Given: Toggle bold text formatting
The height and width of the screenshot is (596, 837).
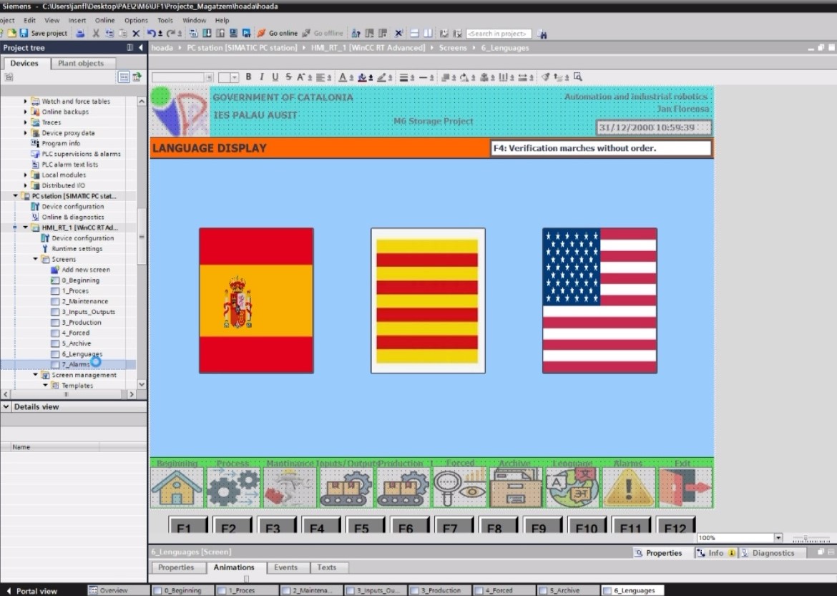Looking at the screenshot, I should coord(248,77).
